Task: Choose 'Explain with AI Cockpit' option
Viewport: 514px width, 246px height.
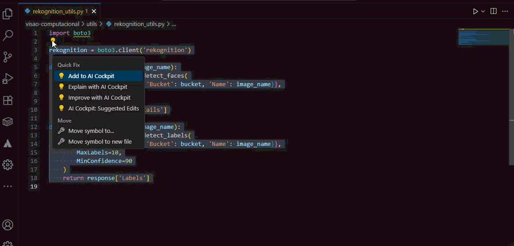Action: pos(98,87)
